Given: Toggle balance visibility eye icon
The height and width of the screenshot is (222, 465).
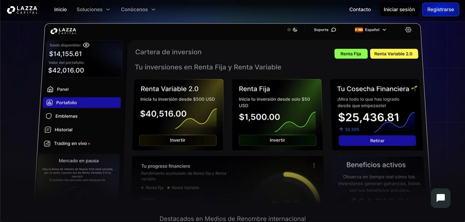Looking at the screenshot, I should pyautogui.click(x=86, y=45).
